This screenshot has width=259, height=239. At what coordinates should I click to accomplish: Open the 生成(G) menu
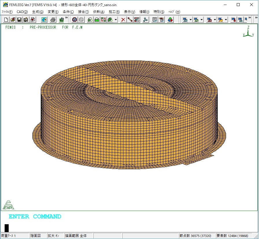(x=38, y=12)
